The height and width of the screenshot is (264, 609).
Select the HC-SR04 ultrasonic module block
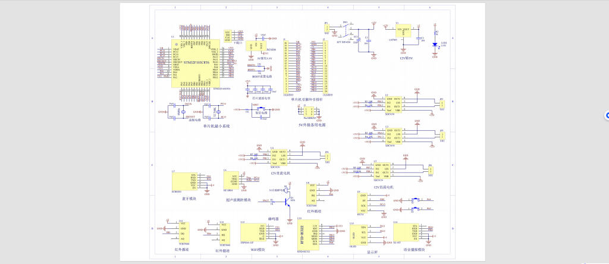click(231, 181)
